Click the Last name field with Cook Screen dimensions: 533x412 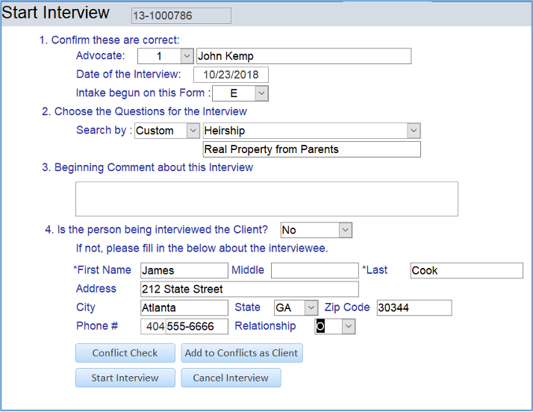[466, 270]
